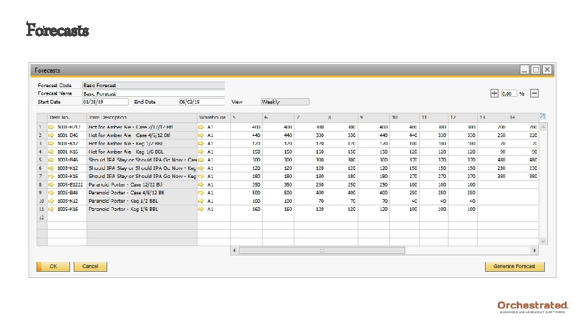This screenshot has height=329, width=585.
Task: Open link arrow for item 1003-B46
Action: tap(51, 160)
